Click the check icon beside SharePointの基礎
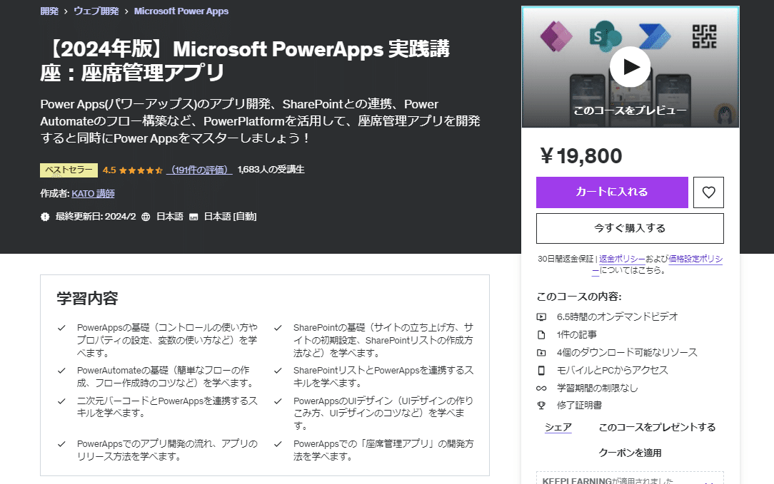This screenshot has width=774, height=484. point(278,328)
